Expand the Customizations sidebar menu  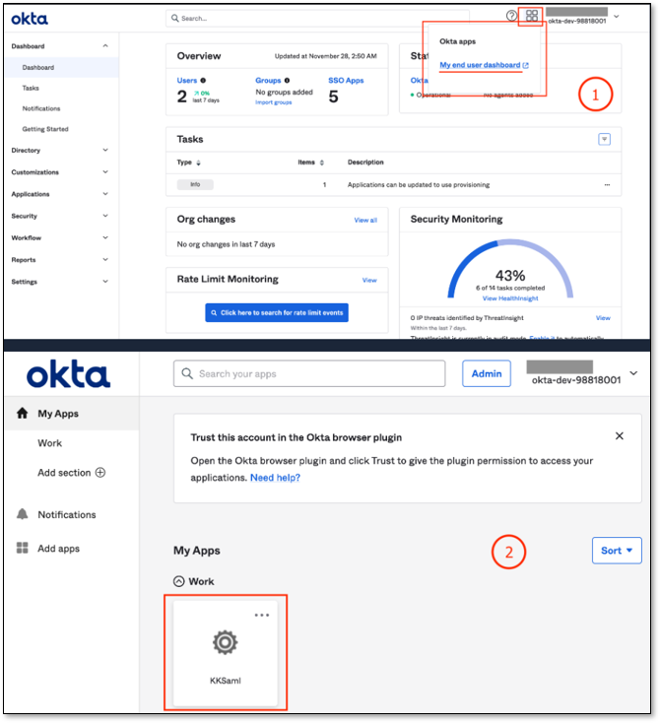105,172
